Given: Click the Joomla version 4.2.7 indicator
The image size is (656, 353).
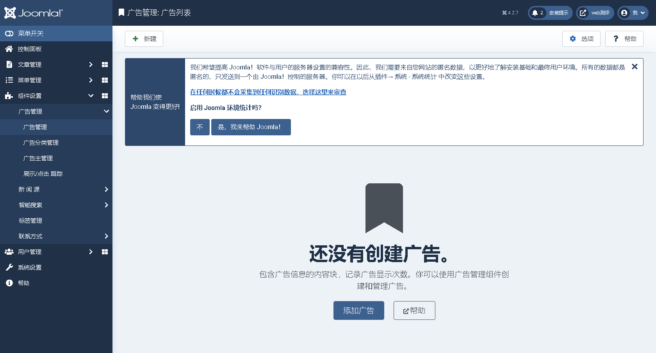Looking at the screenshot, I should [510, 13].
